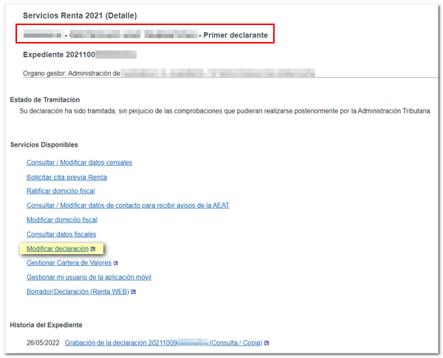Select the Solicitar cita previa Renta link
Screen dimensions: 443x358
[x=66, y=177]
